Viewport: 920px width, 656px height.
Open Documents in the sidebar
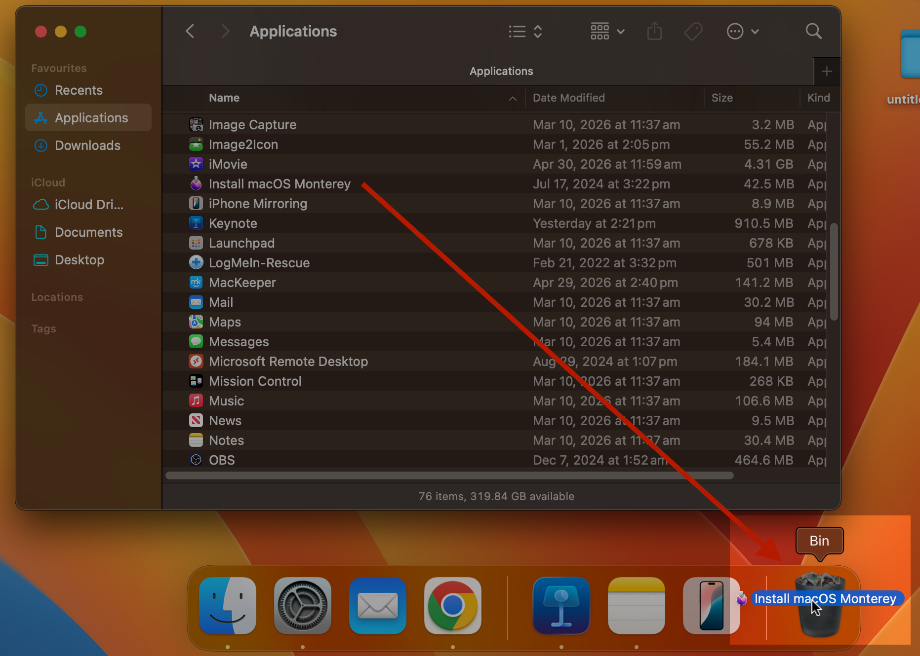88,232
